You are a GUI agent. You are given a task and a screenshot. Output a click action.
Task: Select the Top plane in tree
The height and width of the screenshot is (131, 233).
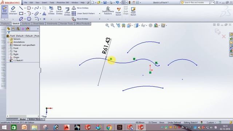(x=15, y=51)
